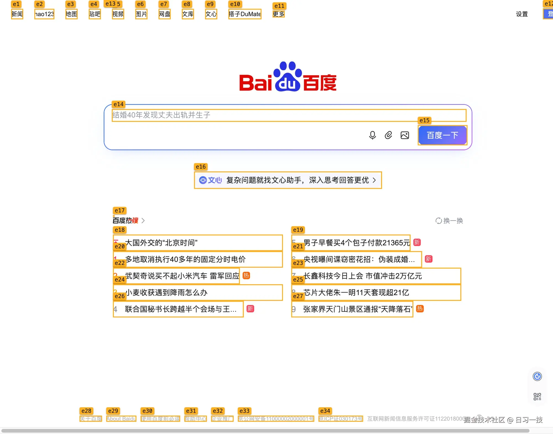
Task: Open 芯片大佬朱一明11天套现超21亿
Action: (x=376, y=292)
